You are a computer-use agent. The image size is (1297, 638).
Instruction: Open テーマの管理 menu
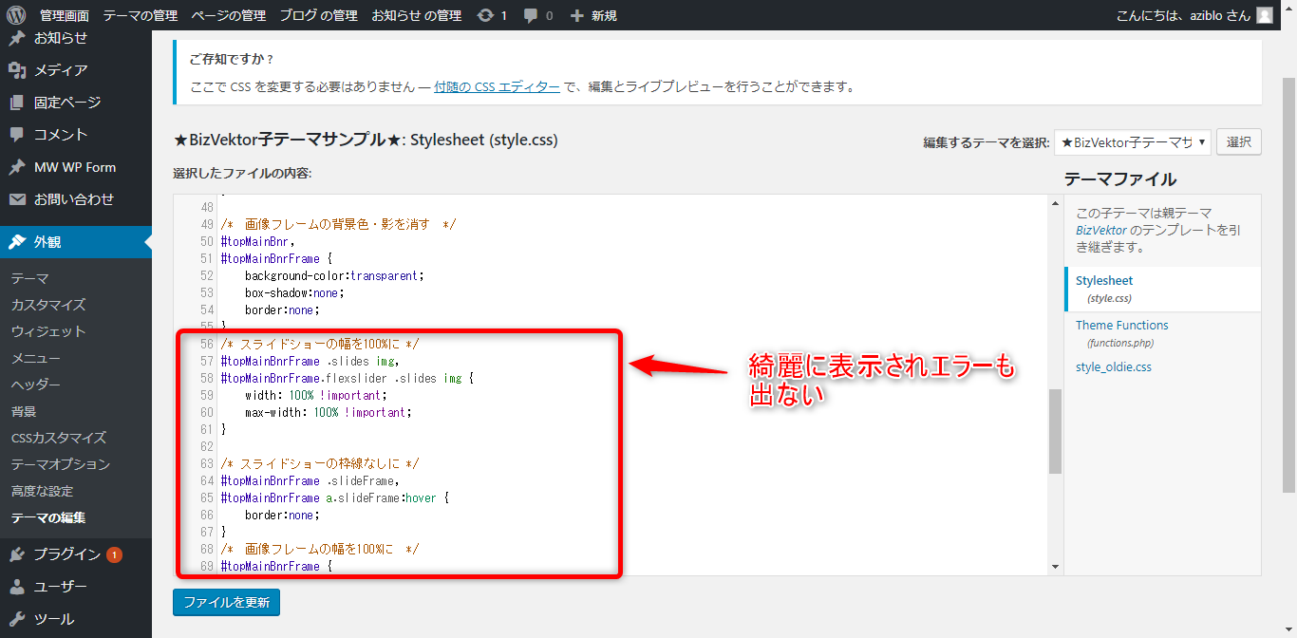(141, 15)
